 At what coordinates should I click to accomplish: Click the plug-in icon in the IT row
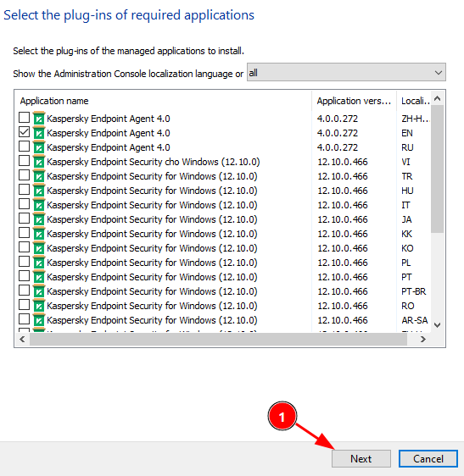(39, 205)
